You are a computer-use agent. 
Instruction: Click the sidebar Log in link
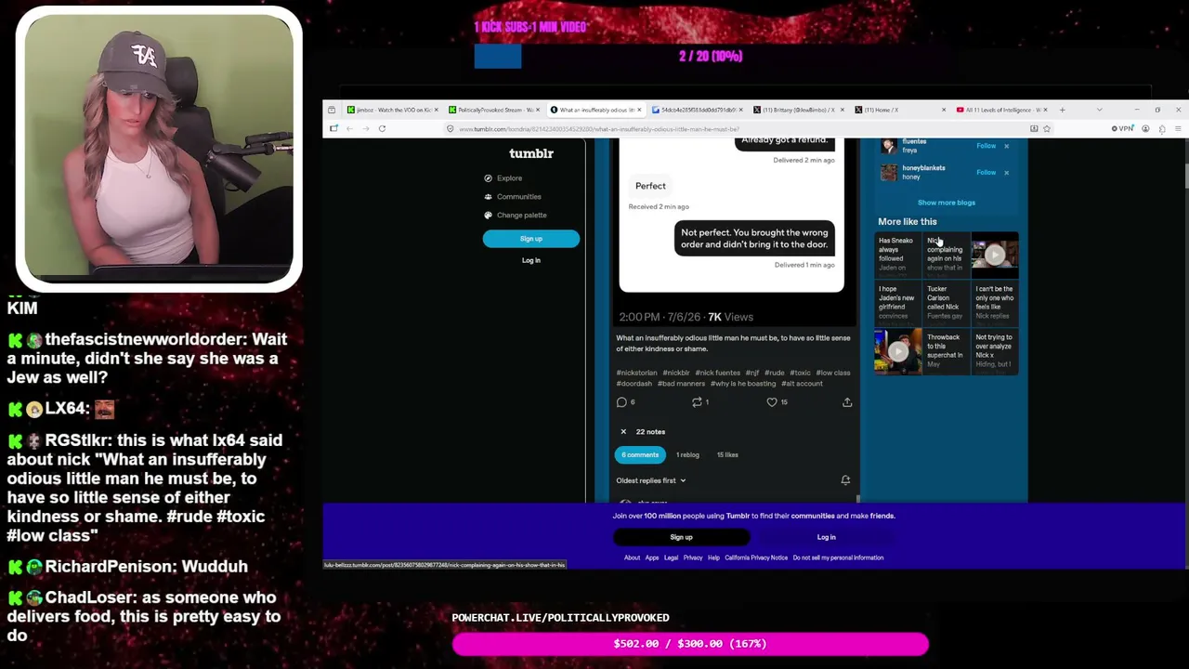pyautogui.click(x=531, y=260)
